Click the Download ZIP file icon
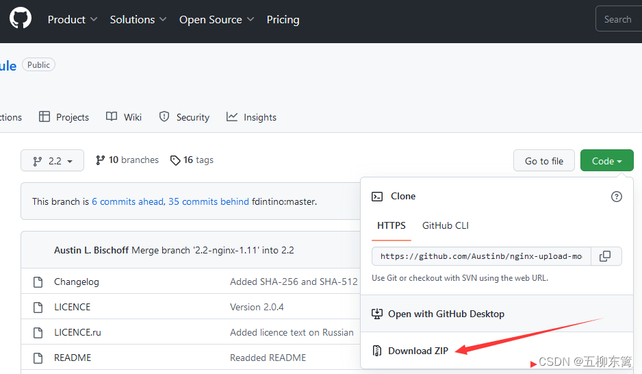This screenshot has height=374, width=642. [377, 351]
